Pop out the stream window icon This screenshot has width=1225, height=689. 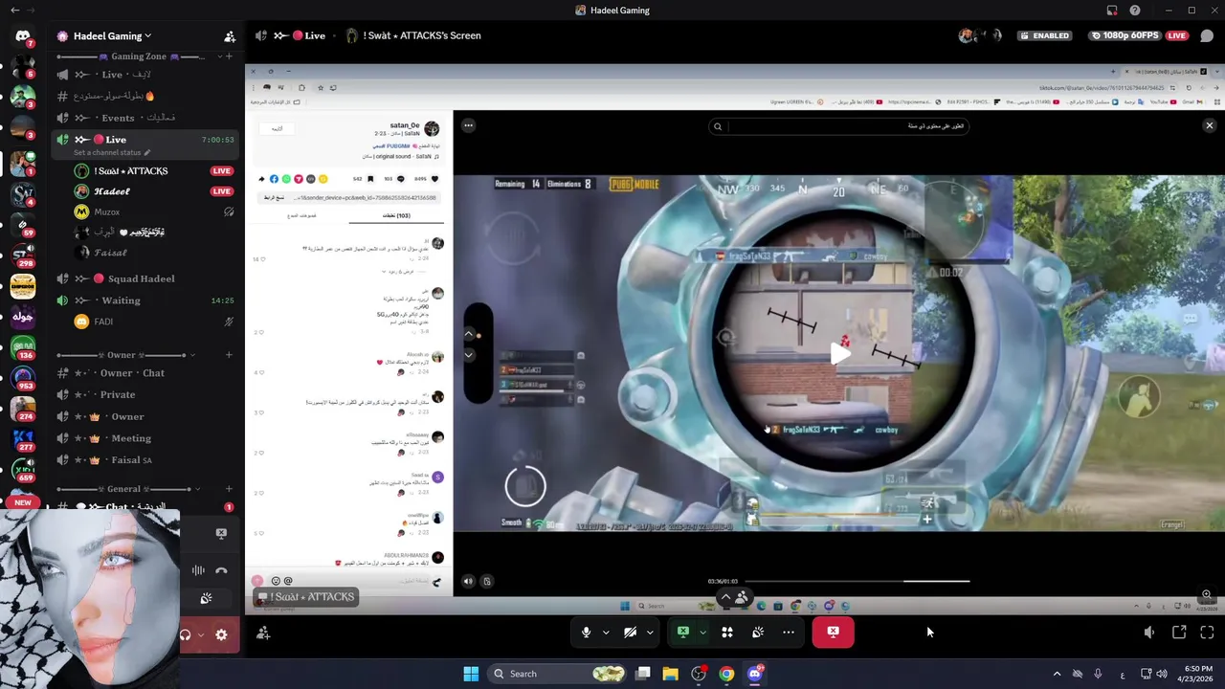click(1179, 633)
